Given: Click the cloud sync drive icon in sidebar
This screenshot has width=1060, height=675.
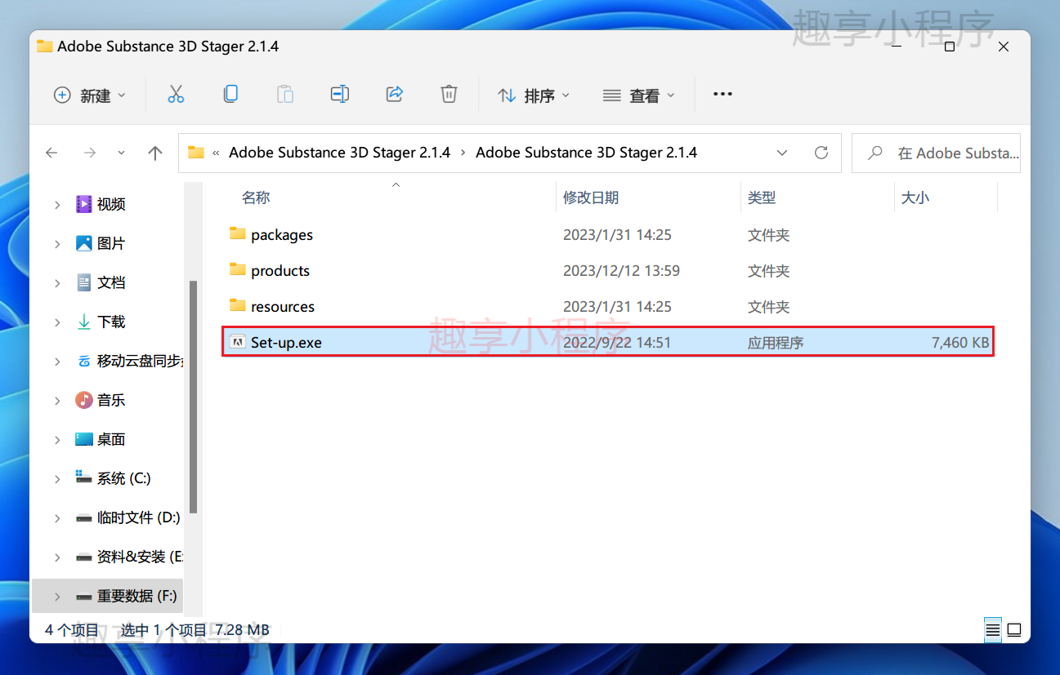Looking at the screenshot, I should pos(83,361).
